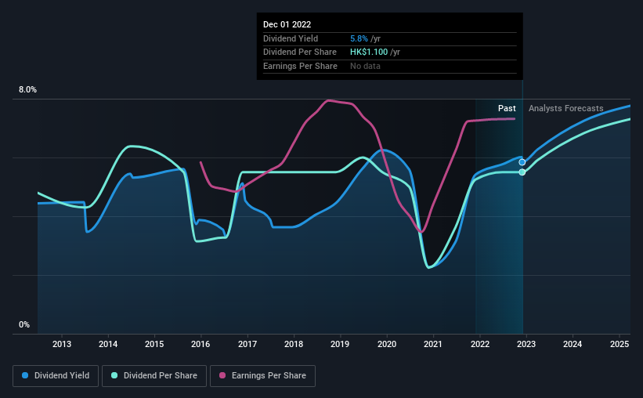Click the 2022 x-axis label
The height and width of the screenshot is (398, 643).
[x=480, y=344]
